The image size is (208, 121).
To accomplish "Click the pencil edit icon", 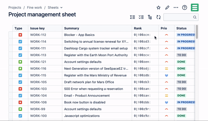I will point(167,8).
